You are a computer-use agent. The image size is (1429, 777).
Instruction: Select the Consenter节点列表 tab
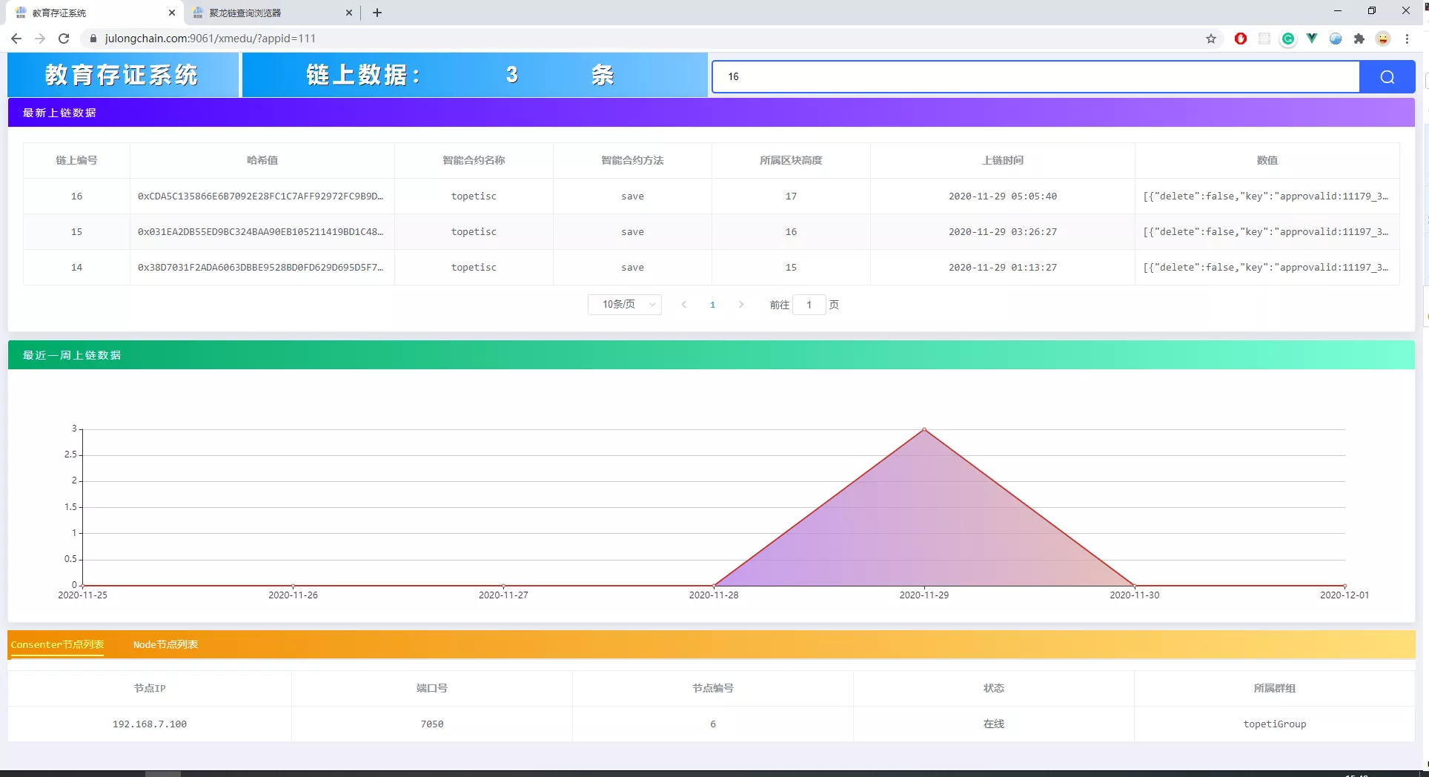point(57,644)
